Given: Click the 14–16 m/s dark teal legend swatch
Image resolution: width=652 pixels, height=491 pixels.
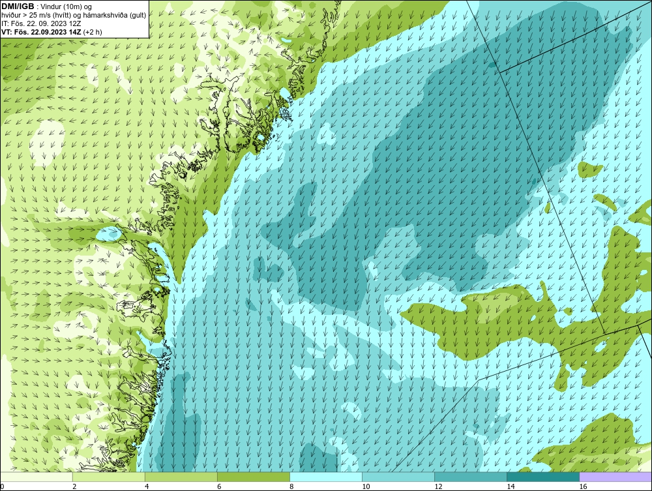Looking at the screenshot, I should click(543, 477).
